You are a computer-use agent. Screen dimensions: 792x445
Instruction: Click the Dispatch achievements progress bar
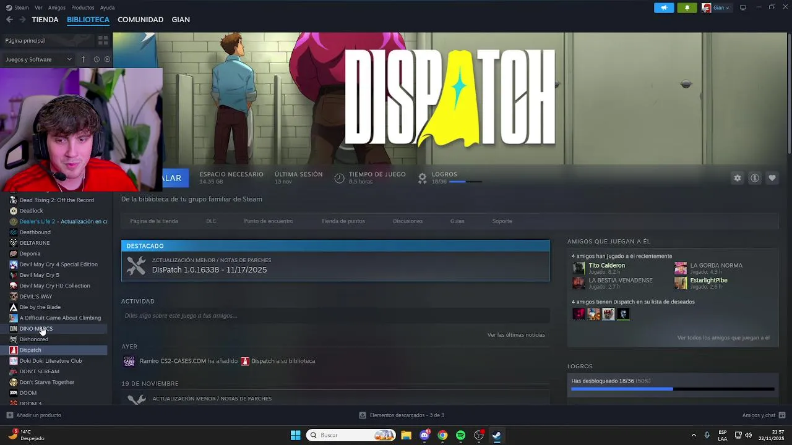[x=673, y=389]
